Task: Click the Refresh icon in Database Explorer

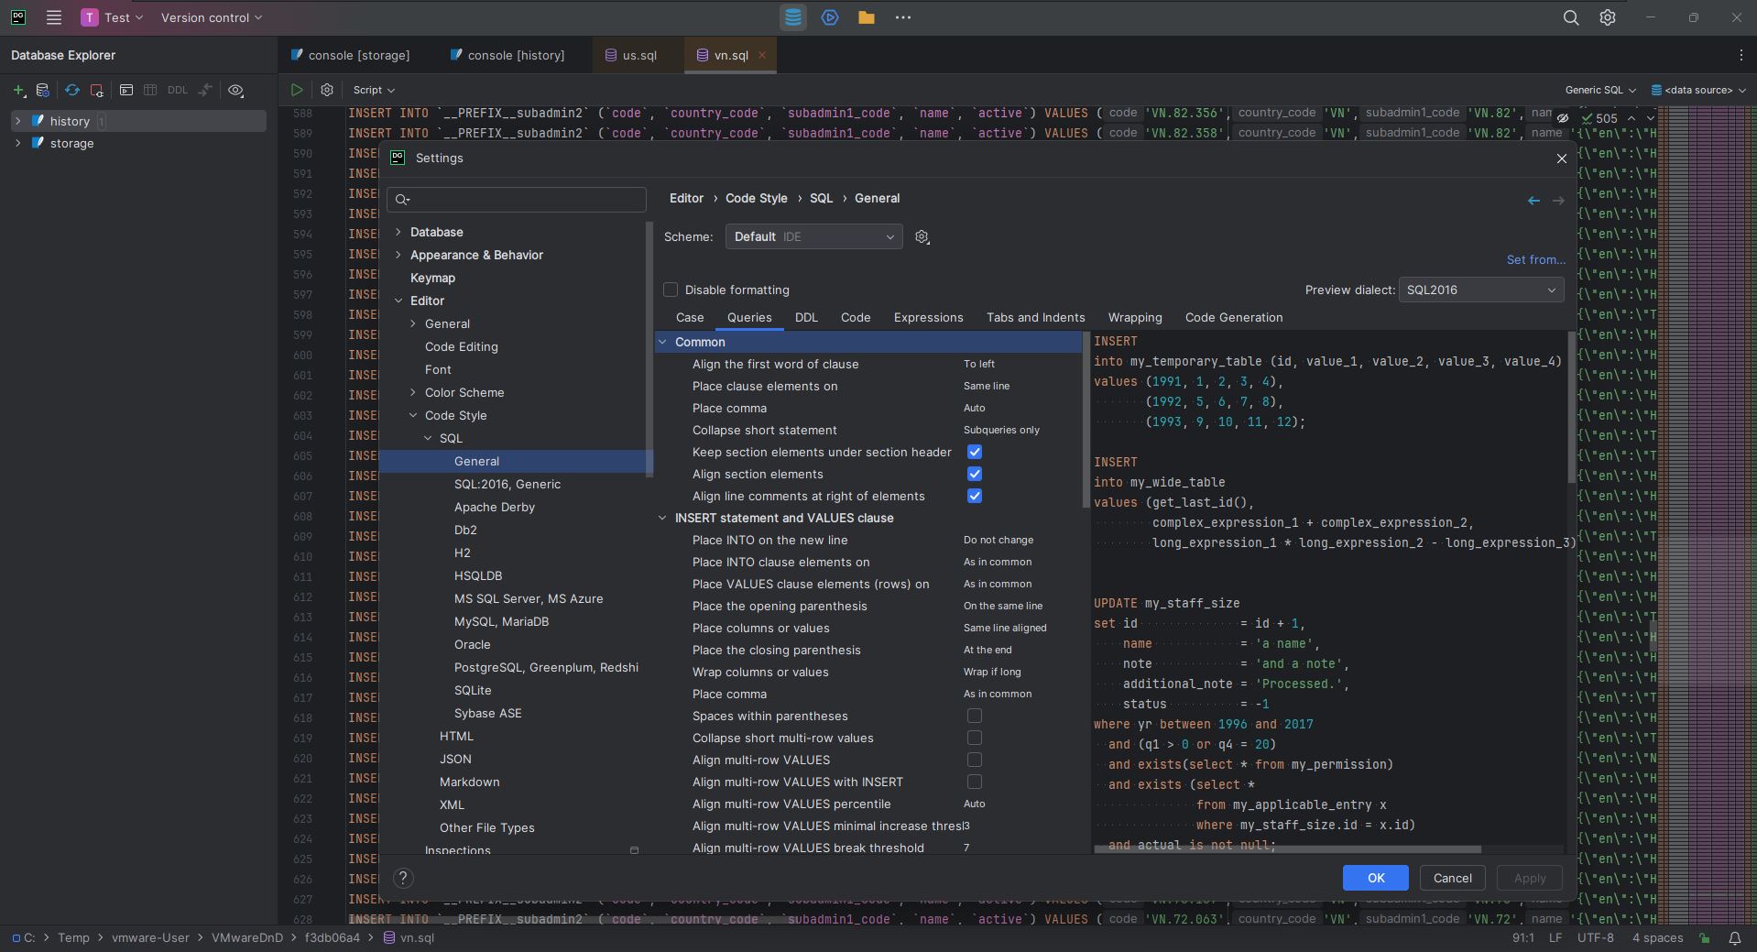Action: pyautogui.click(x=71, y=90)
